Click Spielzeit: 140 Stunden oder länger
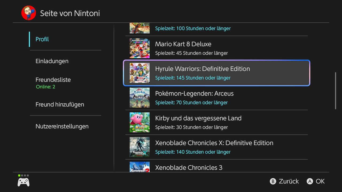This screenshot has height=192, width=342. [x=193, y=152]
